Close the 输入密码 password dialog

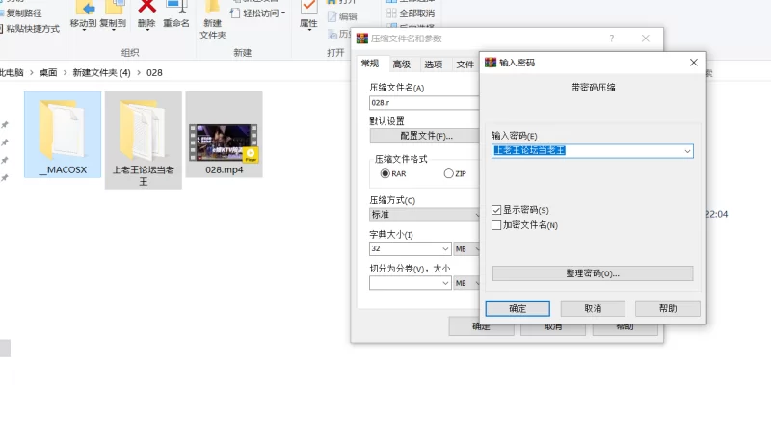pyautogui.click(x=694, y=63)
